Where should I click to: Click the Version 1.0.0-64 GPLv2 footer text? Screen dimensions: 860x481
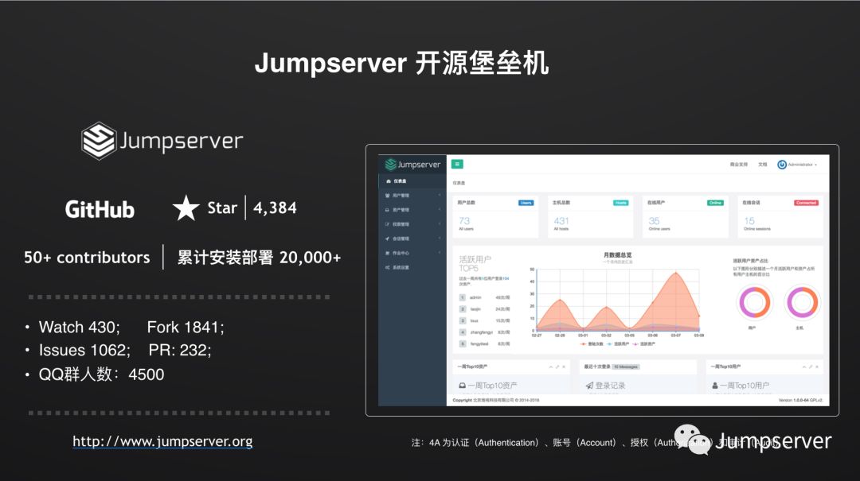(x=800, y=401)
